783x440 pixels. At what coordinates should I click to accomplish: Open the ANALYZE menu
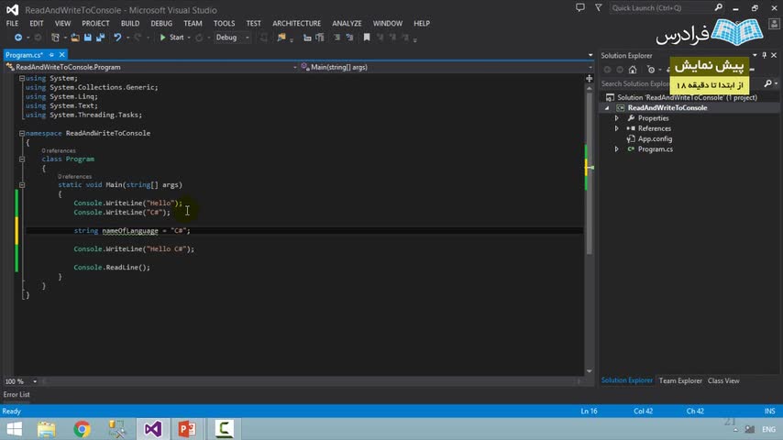(x=347, y=24)
